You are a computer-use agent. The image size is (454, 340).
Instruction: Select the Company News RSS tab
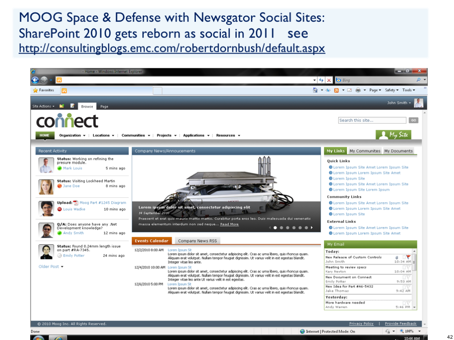click(197, 240)
